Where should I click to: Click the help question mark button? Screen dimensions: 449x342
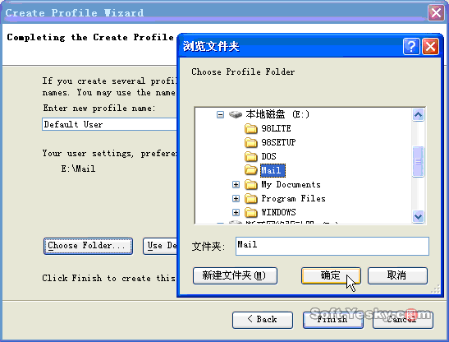click(x=411, y=46)
